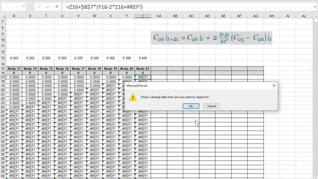Click the Node 14 header cell
318x179 pixels.
tap(30, 69)
